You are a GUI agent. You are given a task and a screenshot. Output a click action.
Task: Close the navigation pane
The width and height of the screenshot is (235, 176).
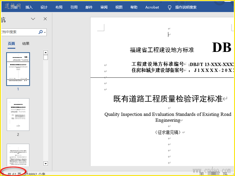coord(45,19)
